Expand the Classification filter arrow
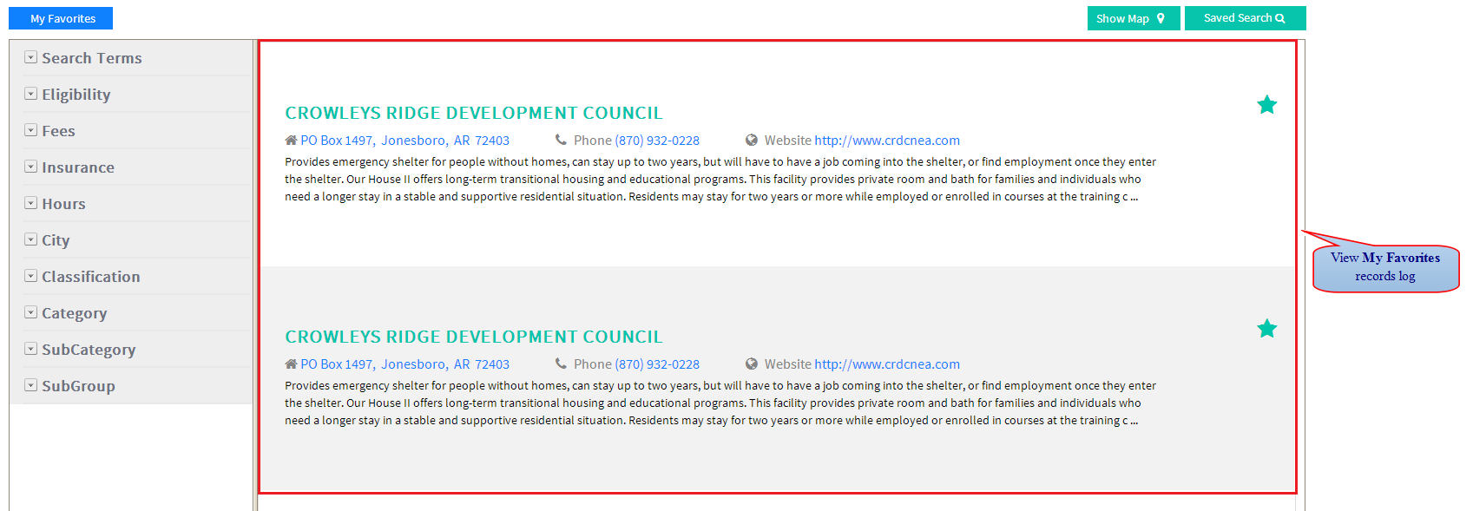 click(x=30, y=276)
